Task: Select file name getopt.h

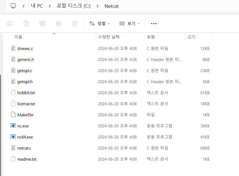Action: pyautogui.click(x=25, y=82)
